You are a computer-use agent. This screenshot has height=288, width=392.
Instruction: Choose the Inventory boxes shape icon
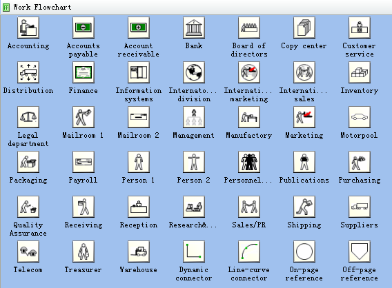360,72
